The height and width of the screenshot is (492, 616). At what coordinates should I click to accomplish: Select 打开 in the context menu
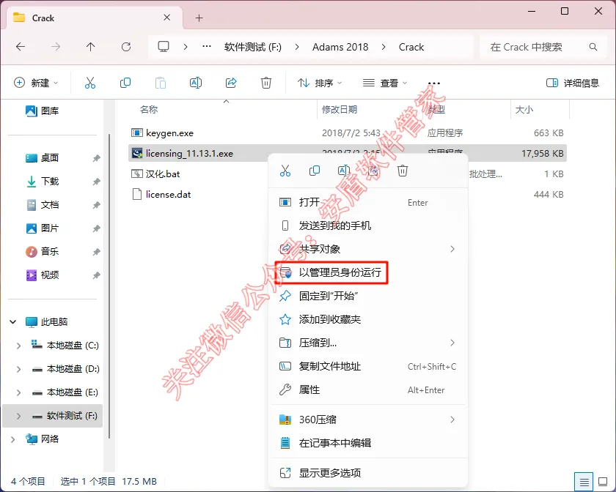tap(368, 203)
